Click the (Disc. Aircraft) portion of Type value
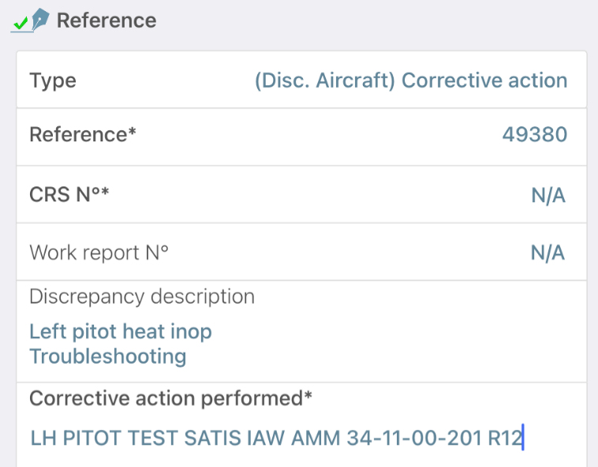The image size is (598, 467). click(325, 80)
